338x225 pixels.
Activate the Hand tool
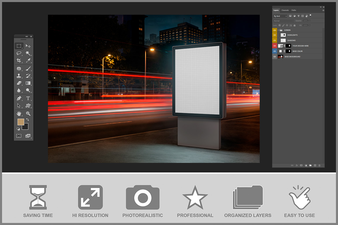click(x=19, y=114)
